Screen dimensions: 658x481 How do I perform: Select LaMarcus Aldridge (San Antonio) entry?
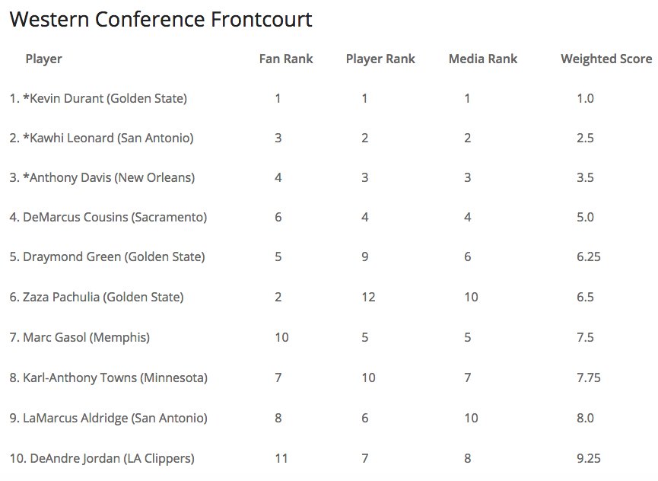tap(108, 418)
